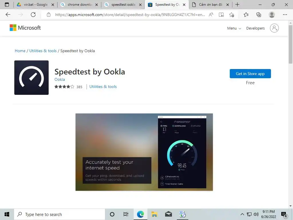Image resolution: width=293 pixels, height=220 pixels.
Task: Click the Edge taskbar icon
Action: coord(140,214)
